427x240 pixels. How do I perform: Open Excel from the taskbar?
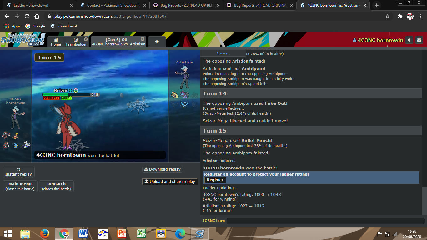[142, 234]
